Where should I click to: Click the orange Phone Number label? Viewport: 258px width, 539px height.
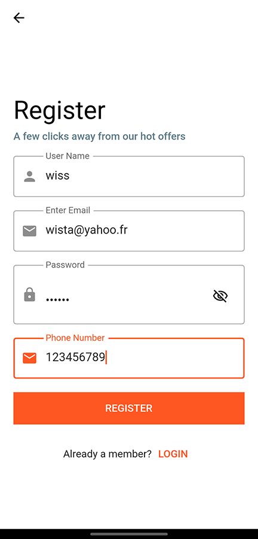point(75,338)
